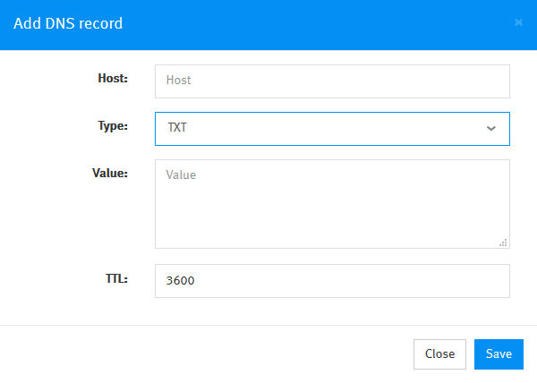Click the gray 'Host' placeholder text
The height and width of the screenshot is (383, 537).
(179, 81)
